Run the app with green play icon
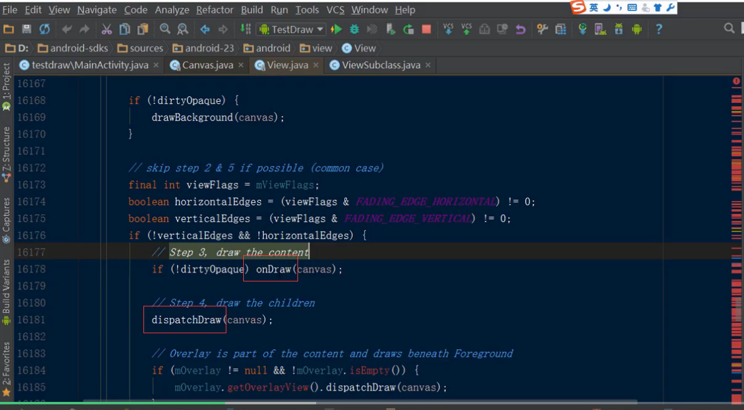Viewport: 744px width, 410px height. tap(336, 29)
